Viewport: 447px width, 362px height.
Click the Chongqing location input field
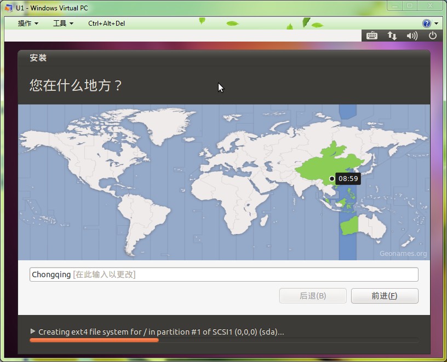[x=224, y=275]
